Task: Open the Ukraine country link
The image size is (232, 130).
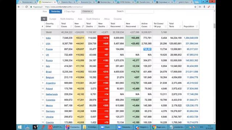Action: 50,117
